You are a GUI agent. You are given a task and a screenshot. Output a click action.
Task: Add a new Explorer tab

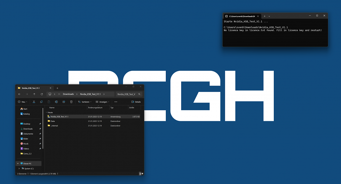[x=58, y=88]
